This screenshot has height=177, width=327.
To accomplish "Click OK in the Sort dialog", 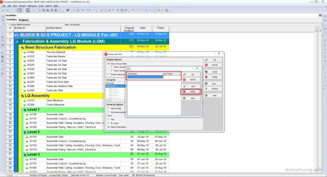I will pos(191,75).
